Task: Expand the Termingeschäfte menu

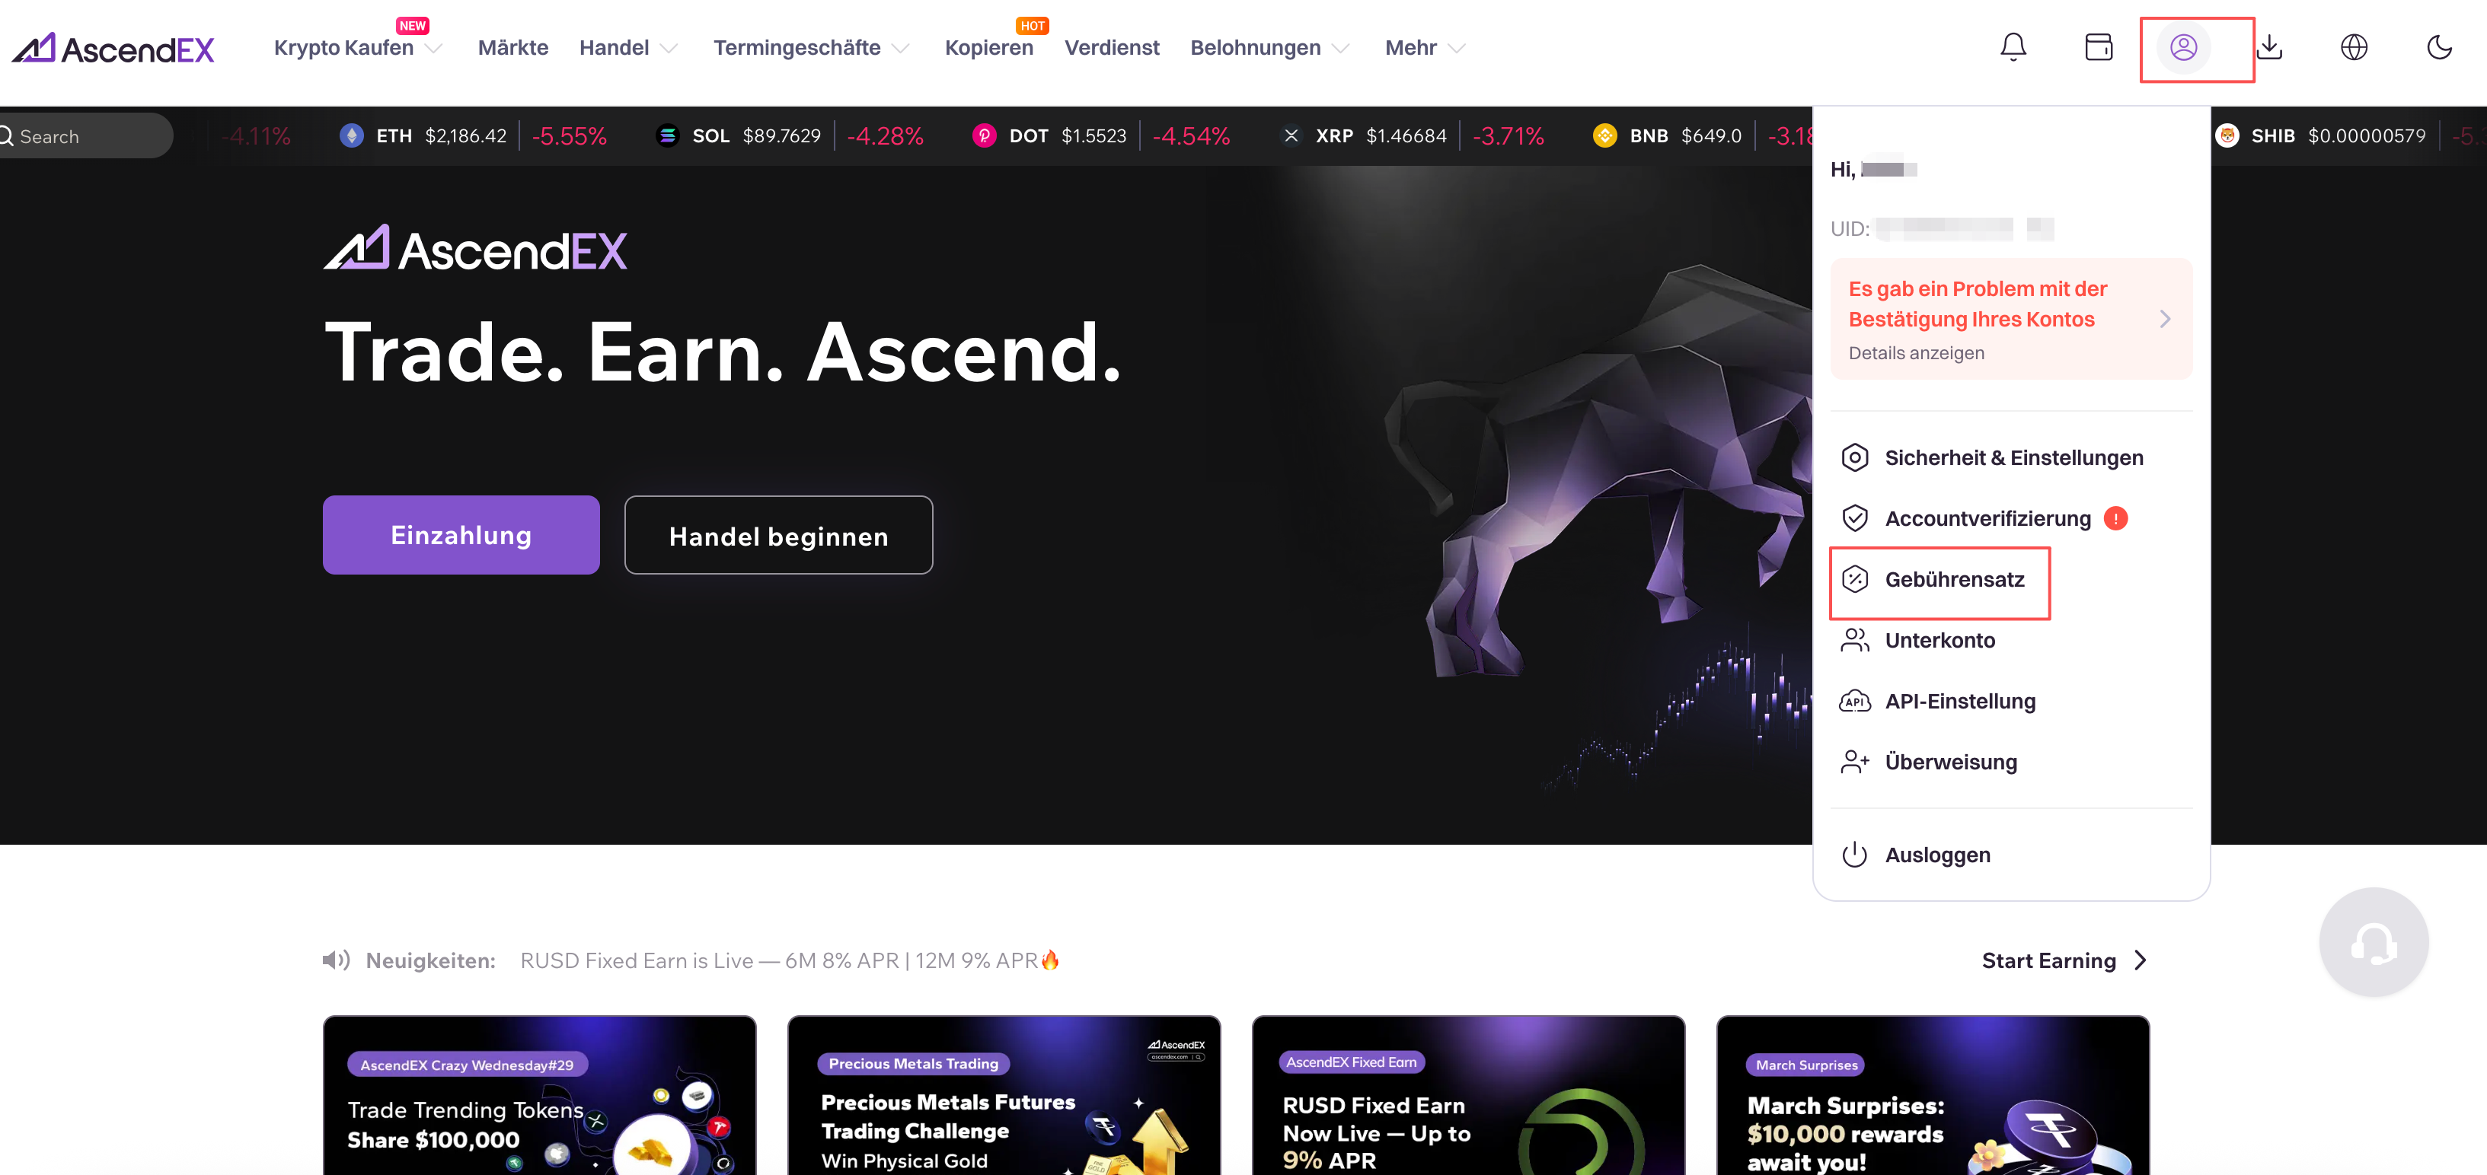Action: click(810, 47)
